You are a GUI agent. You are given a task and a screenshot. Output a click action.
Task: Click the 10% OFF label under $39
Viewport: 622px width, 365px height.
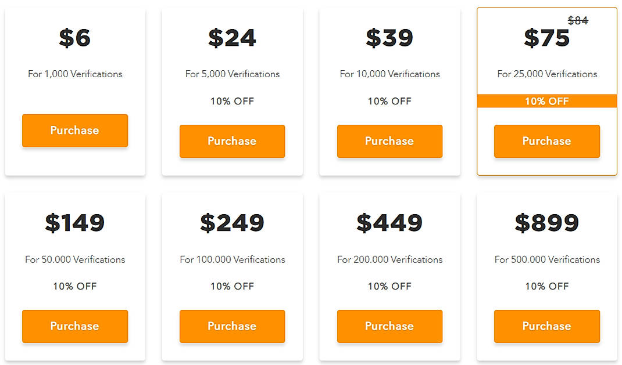pos(389,101)
